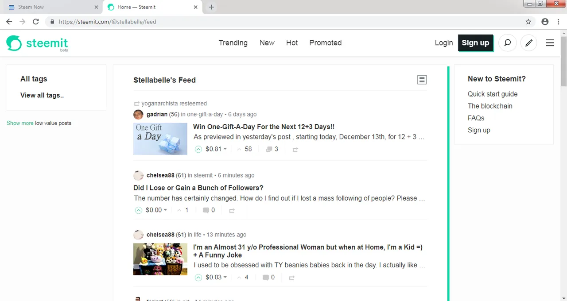Open Chrome profile icon
This screenshot has width=567, height=301.
coord(545,21)
